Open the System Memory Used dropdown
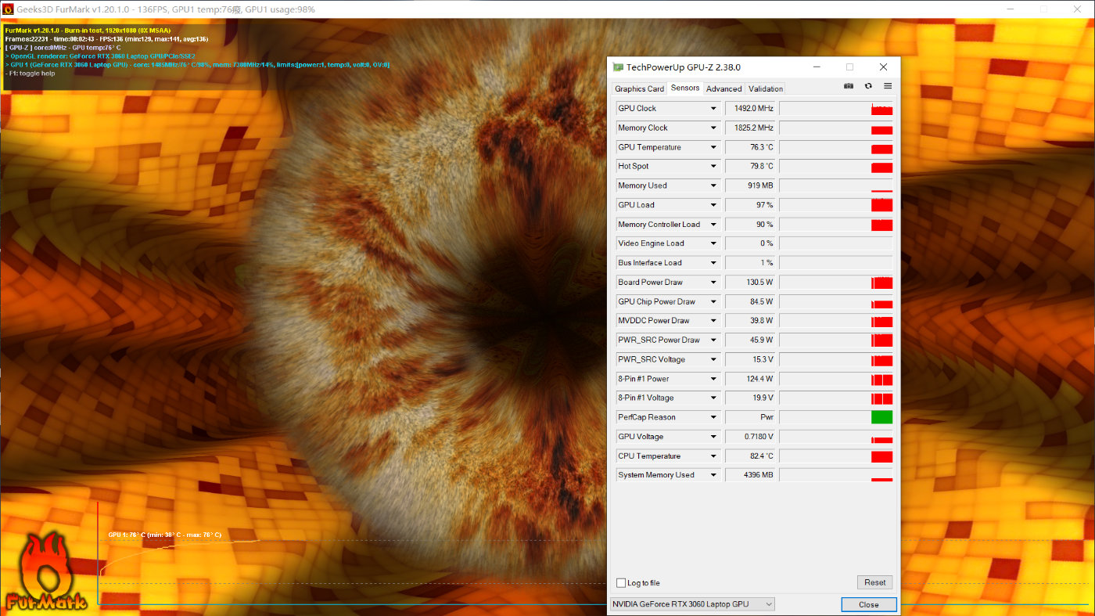 (713, 475)
